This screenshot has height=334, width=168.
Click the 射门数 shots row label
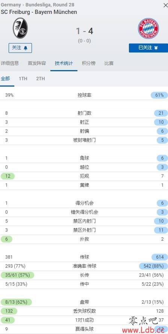pos(85,113)
